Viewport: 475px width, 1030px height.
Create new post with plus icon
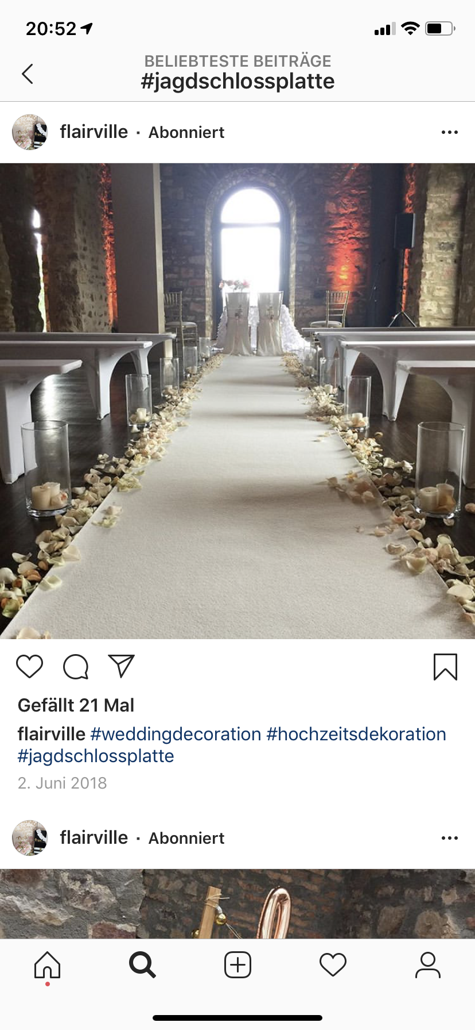237,964
